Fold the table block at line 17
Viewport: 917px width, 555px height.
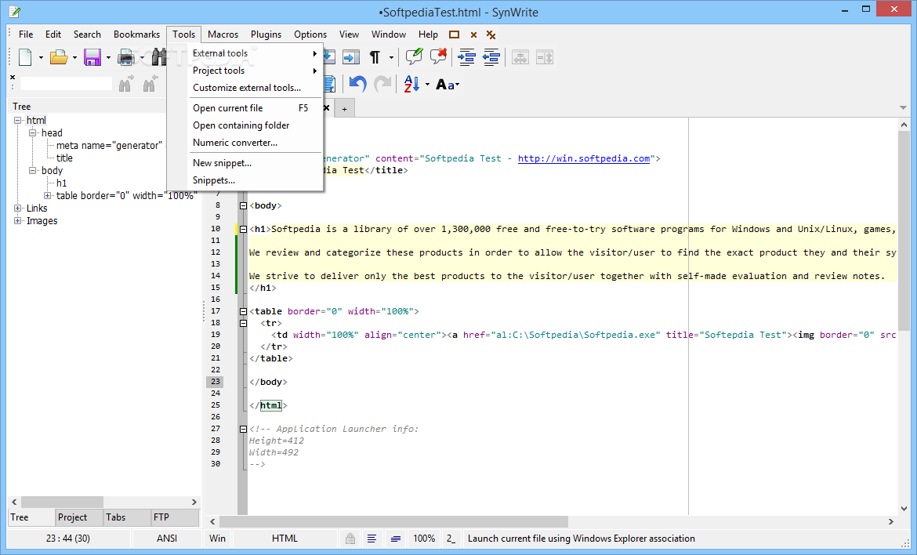(243, 312)
